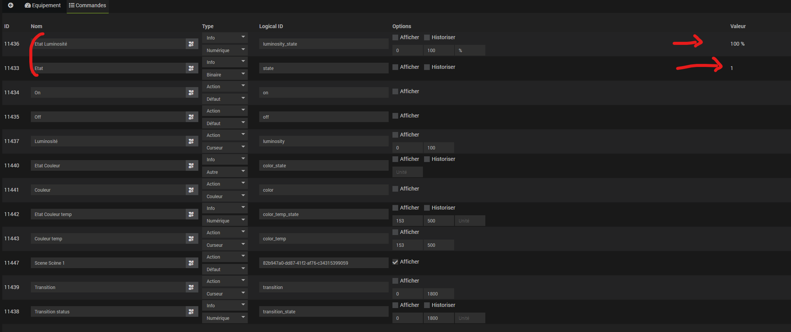Image resolution: width=791 pixels, height=332 pixels.
Task: Uncheck Afficher for Scene Scène 1
Action: (395, 262)
